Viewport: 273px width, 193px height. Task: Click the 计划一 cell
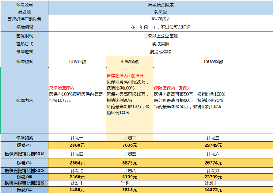coord(77,138)
